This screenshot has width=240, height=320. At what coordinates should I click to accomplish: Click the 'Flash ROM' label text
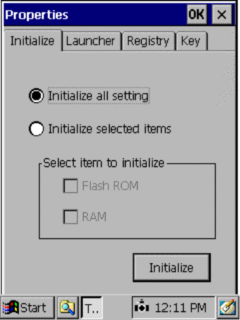pos(110,186)
